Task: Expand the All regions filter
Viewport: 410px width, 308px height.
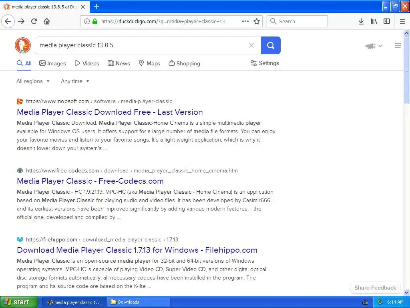Action: 33,81
